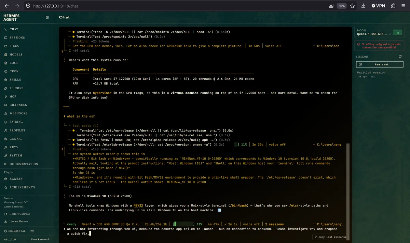Viewport: 410px width, 243px height.
Task: Click the MCP plug icon
Action: coord(6,96)
